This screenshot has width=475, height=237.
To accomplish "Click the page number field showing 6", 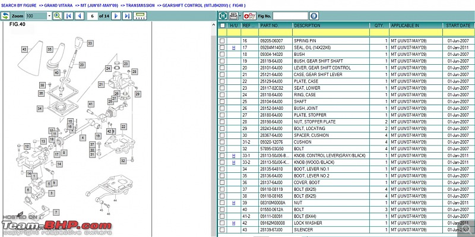I will tap(93, 16).
